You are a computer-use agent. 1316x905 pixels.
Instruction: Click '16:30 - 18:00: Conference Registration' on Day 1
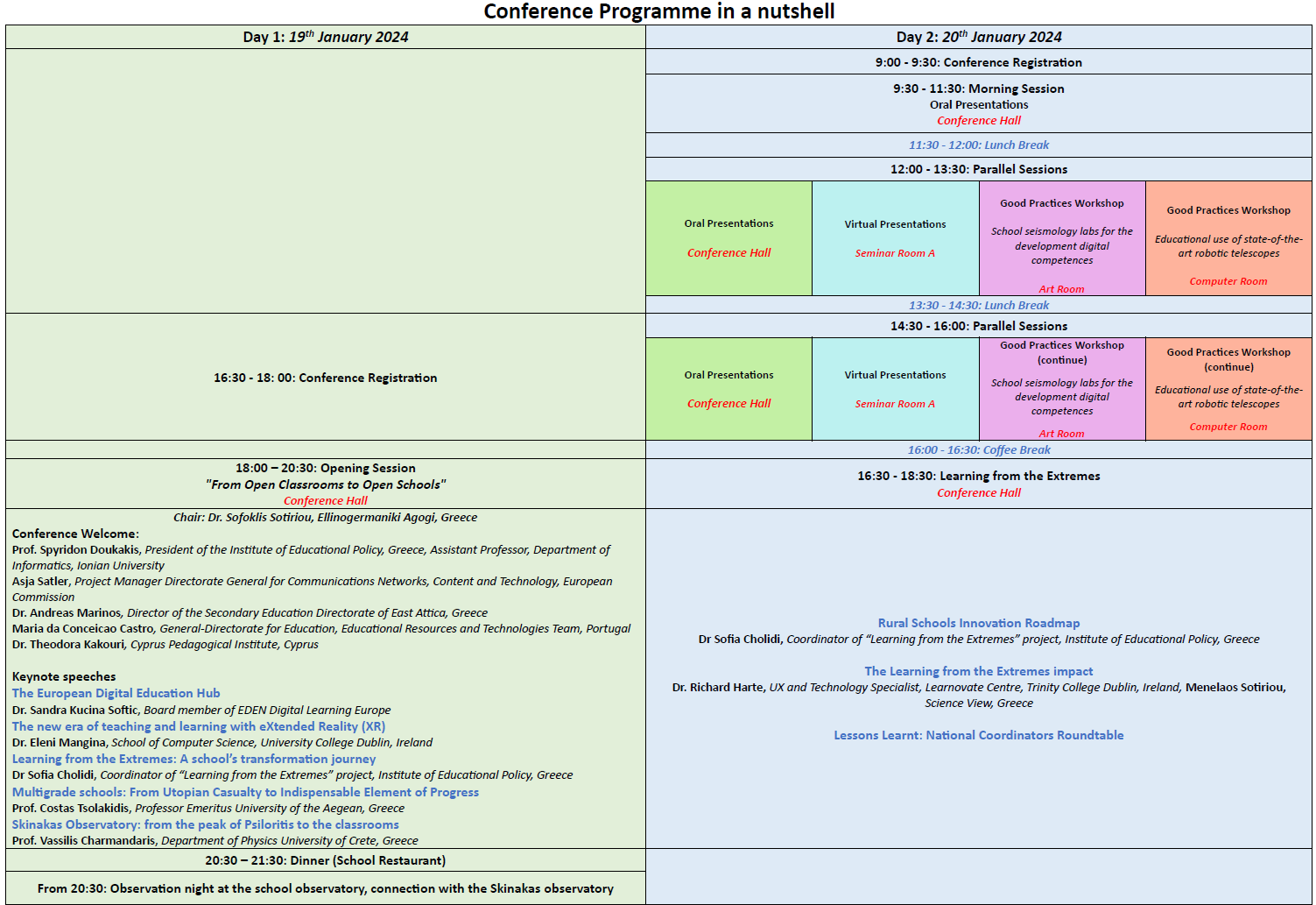(x=326, y=378)
